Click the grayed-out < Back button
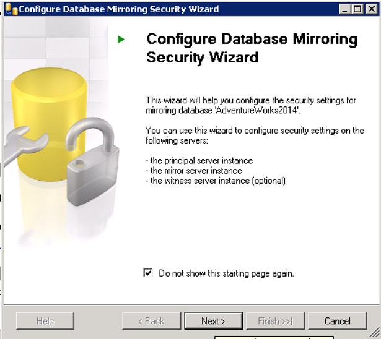 [x=152, y=321]
